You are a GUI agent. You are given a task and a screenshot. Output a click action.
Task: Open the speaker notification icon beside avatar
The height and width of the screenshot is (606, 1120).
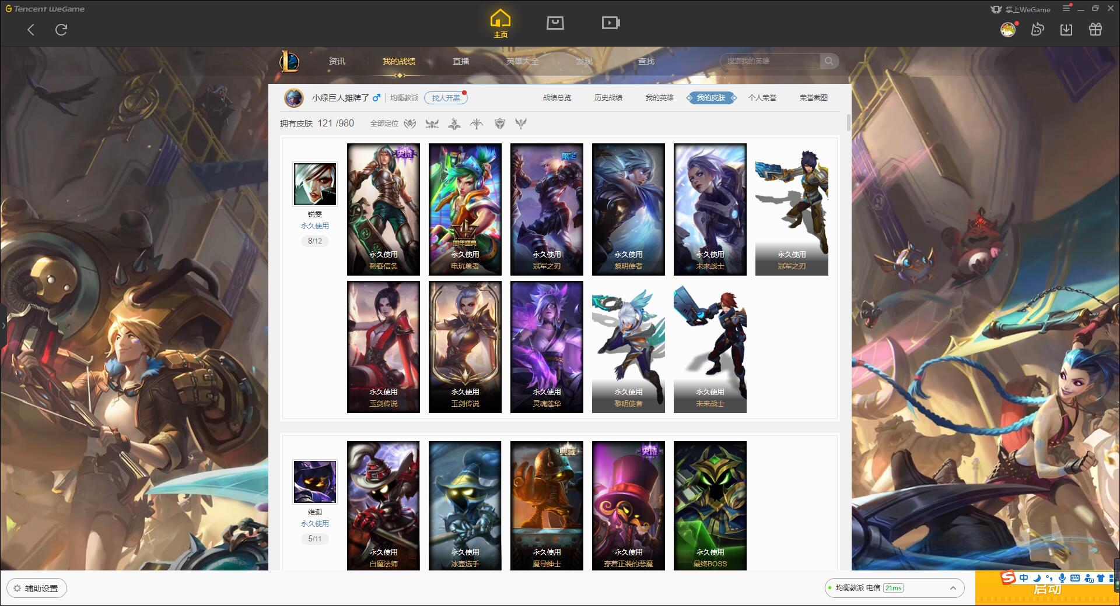pyautogui.click(x=1037, y=29)
